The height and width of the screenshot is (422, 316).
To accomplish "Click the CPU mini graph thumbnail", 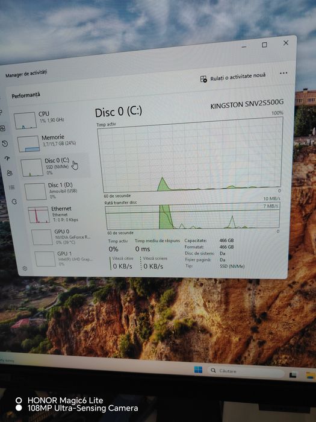I will click(x=25, y=121).
